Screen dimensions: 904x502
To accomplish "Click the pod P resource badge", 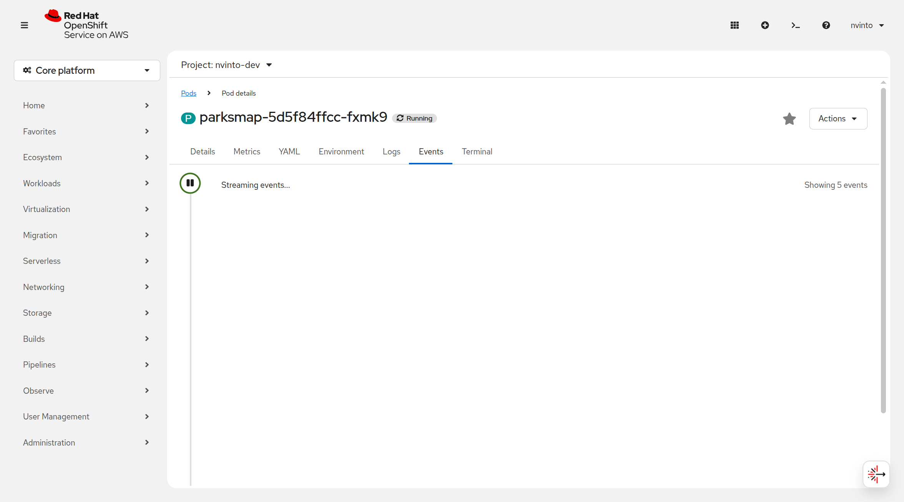I will (x=188, y=118).
